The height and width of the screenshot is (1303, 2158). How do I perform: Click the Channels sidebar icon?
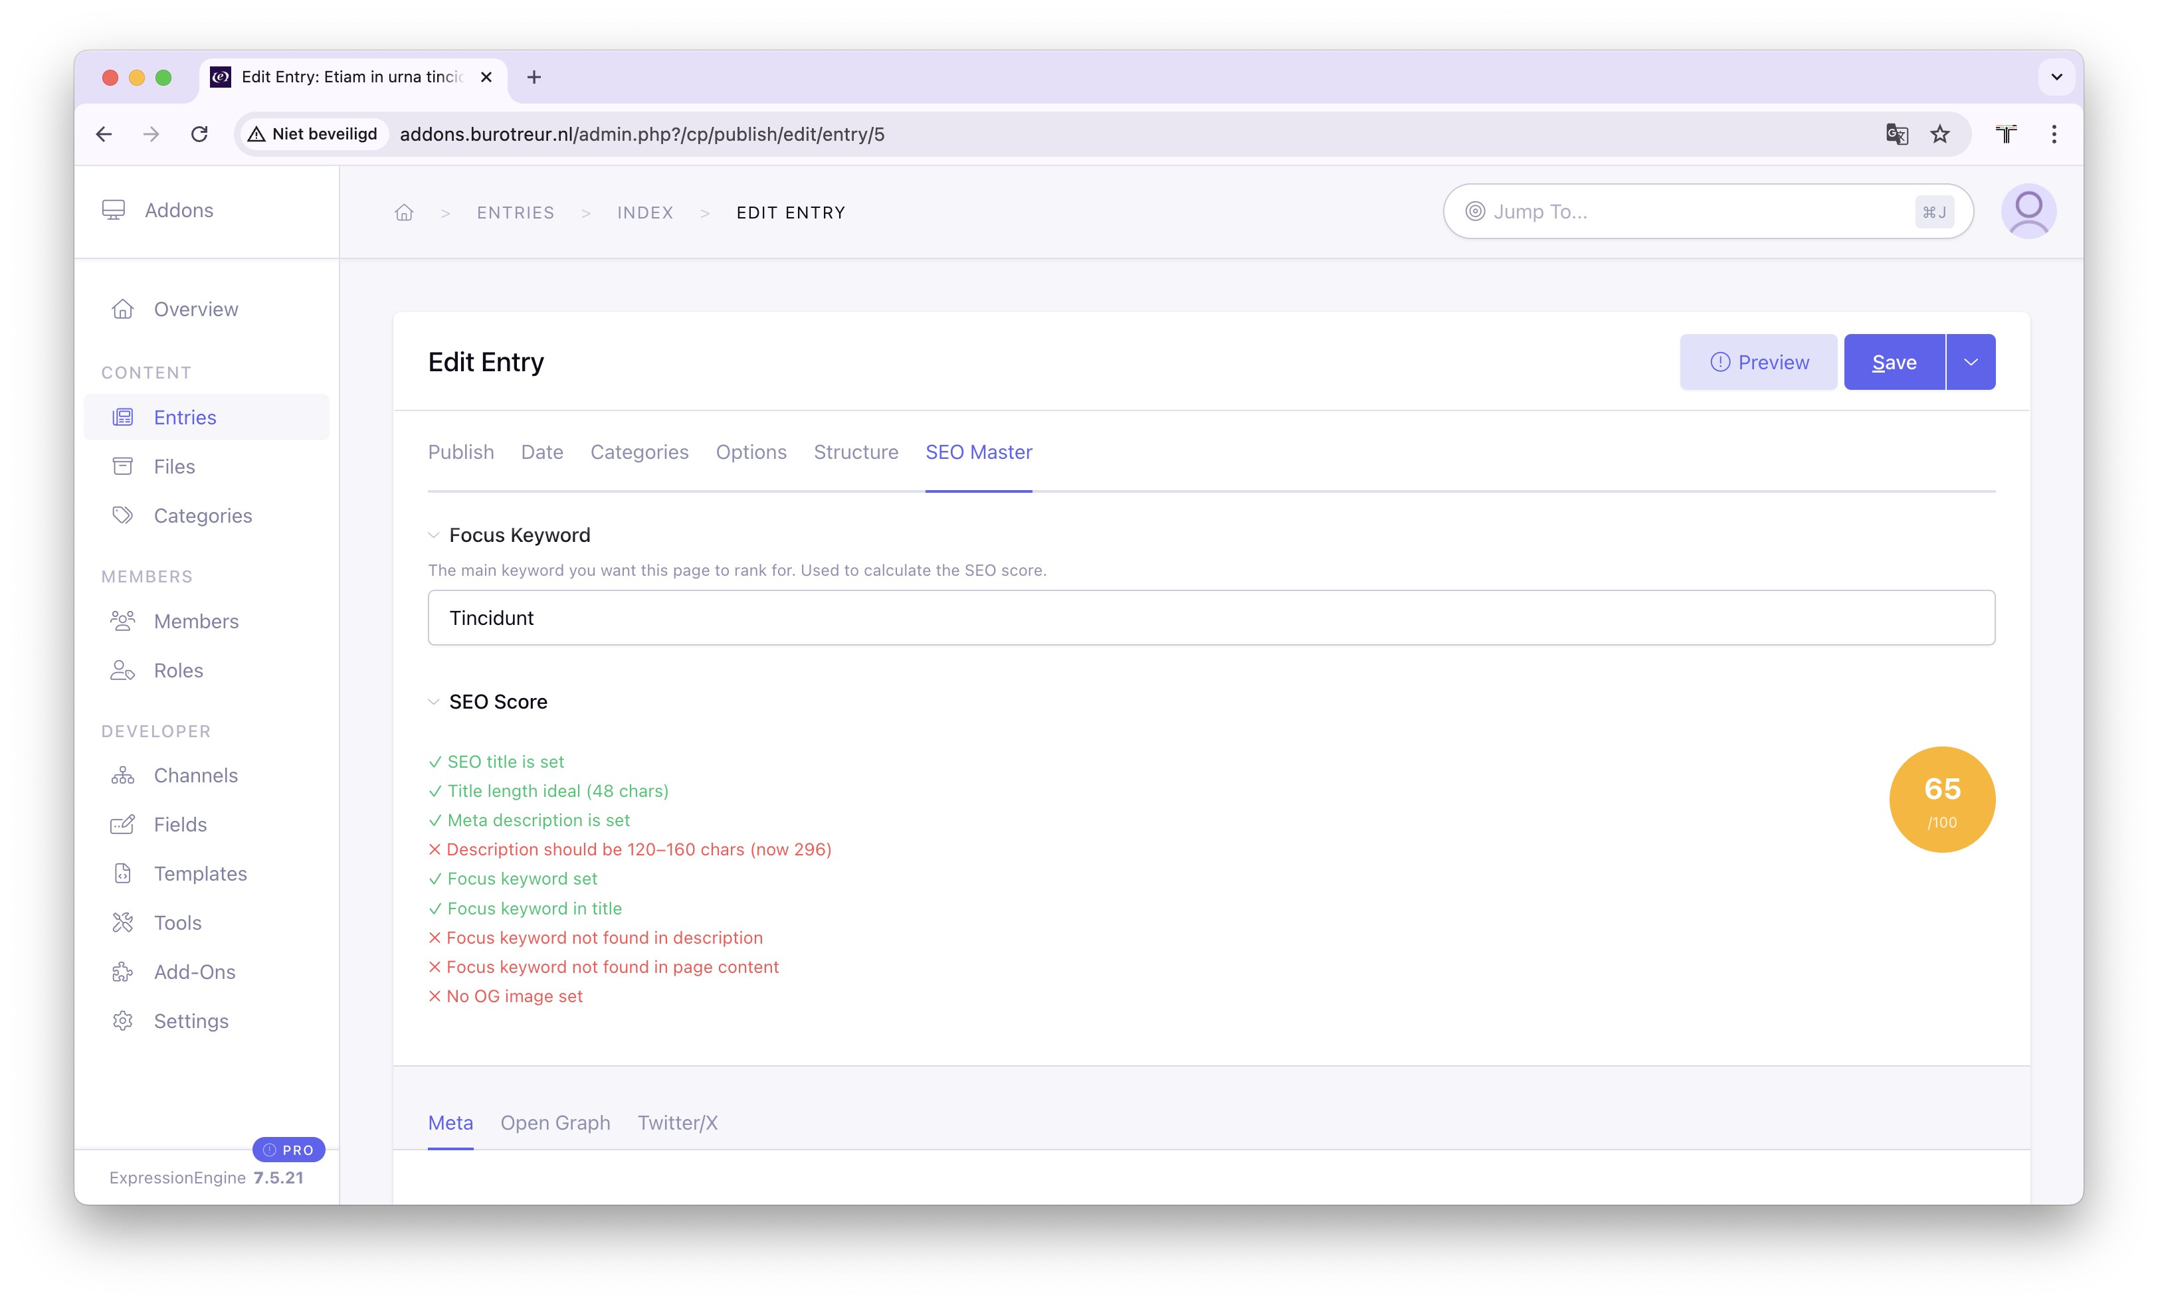point(123,776)
